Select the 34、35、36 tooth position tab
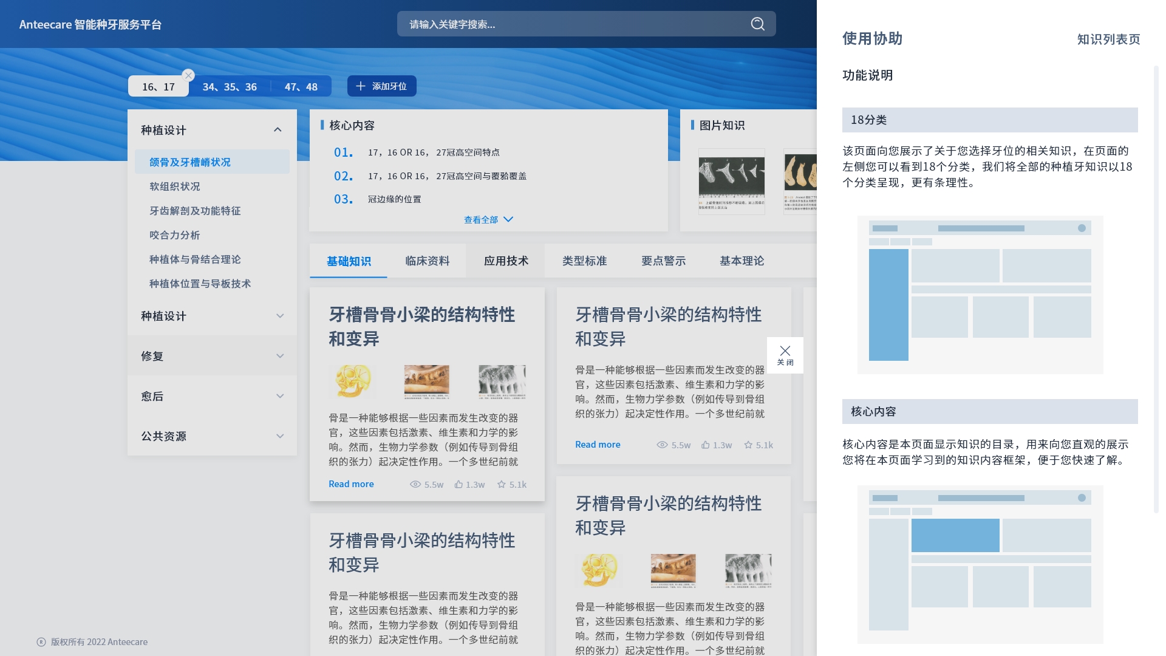1166x656 pixels. pos(230,87)
